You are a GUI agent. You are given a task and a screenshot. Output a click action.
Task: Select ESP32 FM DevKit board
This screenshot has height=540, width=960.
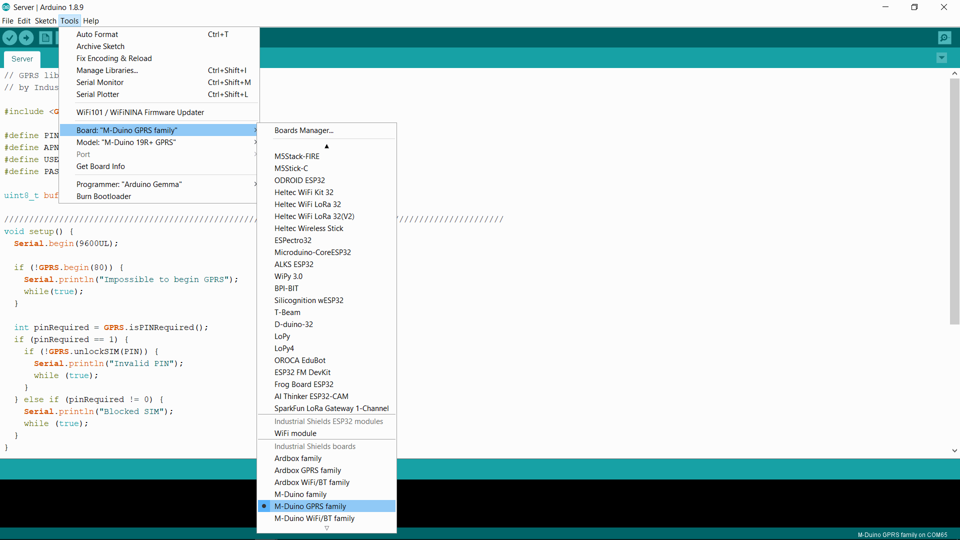[327, 372]
